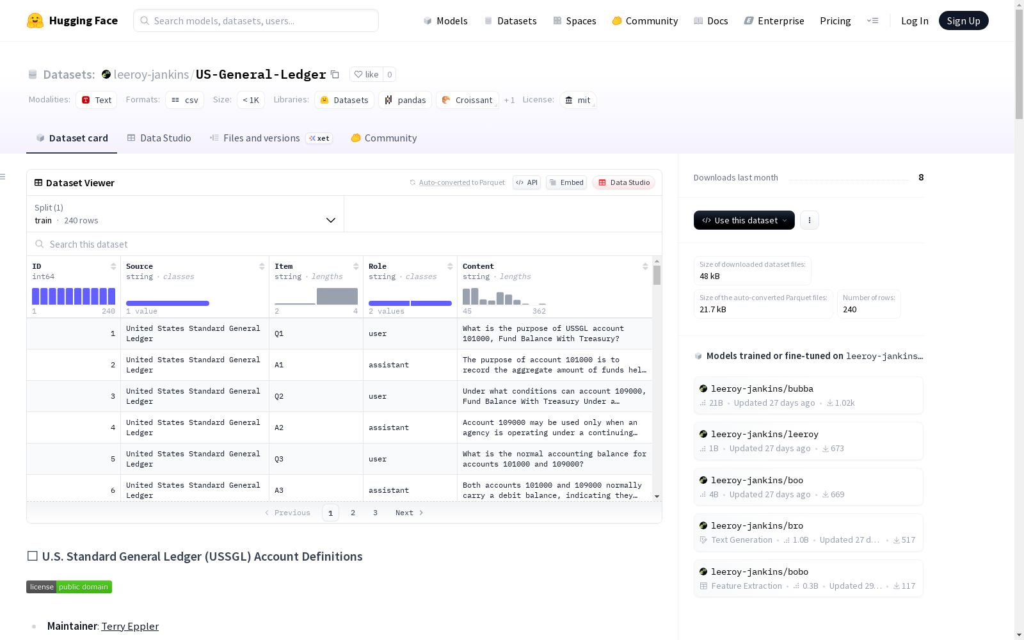1024x640 pixels.
Task: Click the Hugging Face logo icon
Action: point(35,20)
